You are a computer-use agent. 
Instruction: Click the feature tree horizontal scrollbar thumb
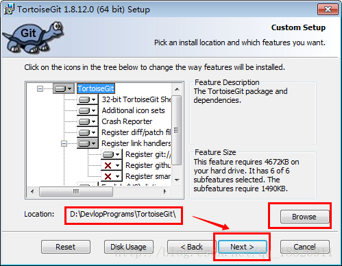click(76, 191)
